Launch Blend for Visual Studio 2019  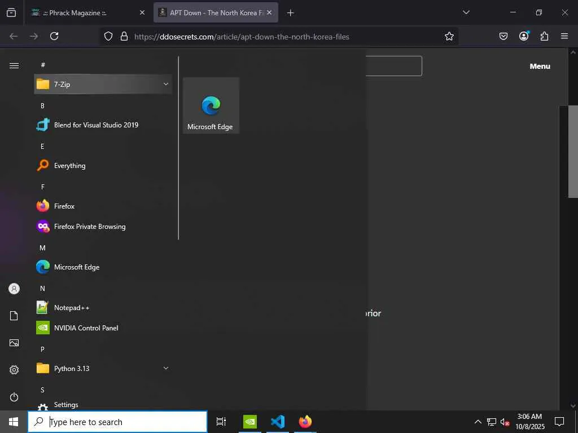click(103, 125)
